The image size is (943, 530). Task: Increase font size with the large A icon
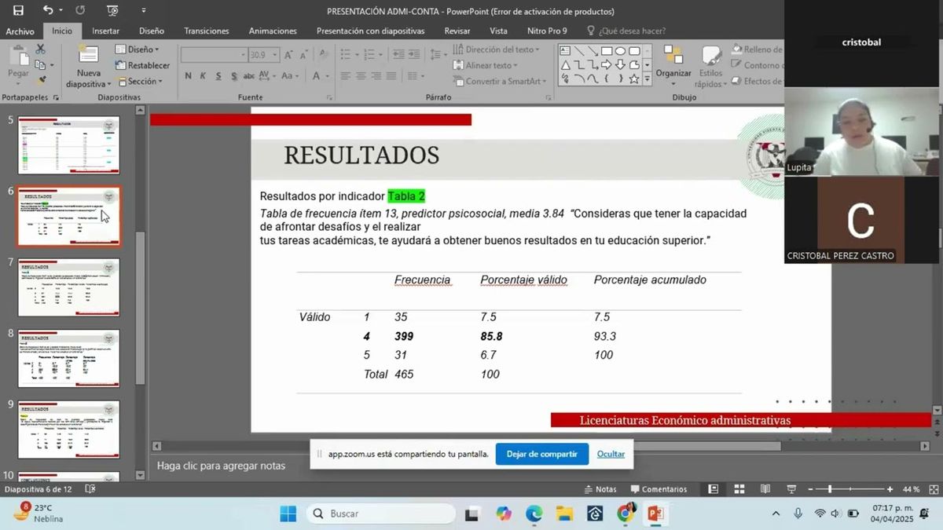(289, 55)
